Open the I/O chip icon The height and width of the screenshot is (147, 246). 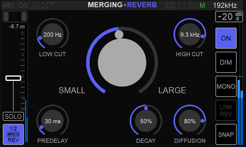(170, 5)
